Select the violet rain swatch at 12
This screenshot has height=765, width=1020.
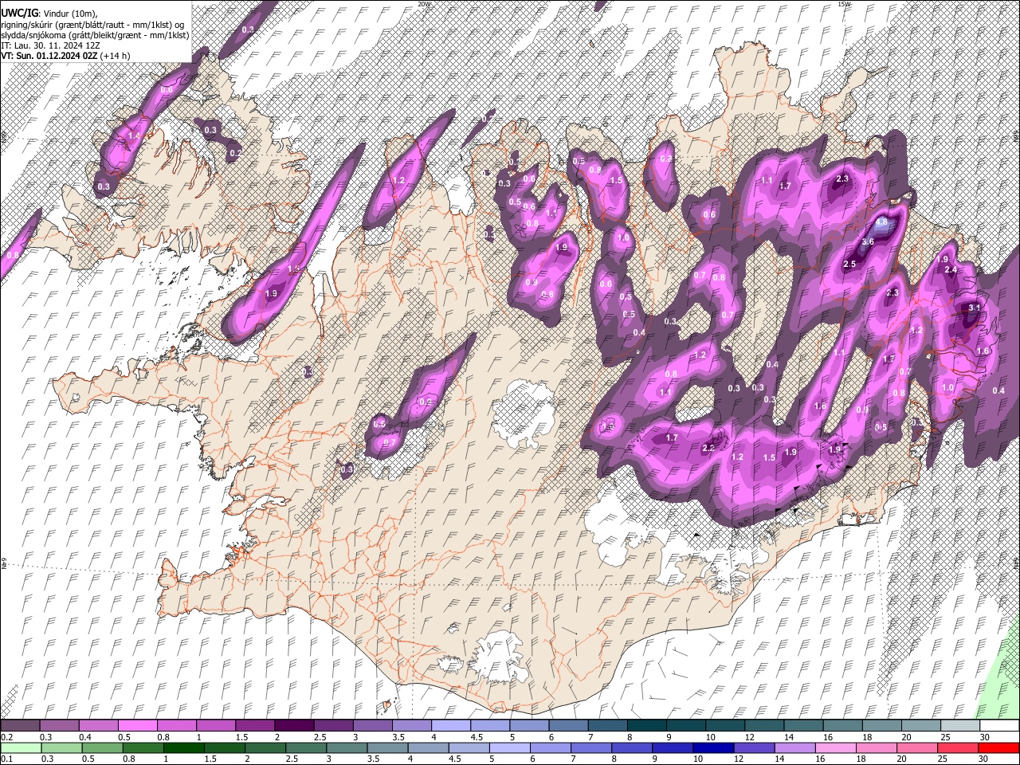(753, 748)
